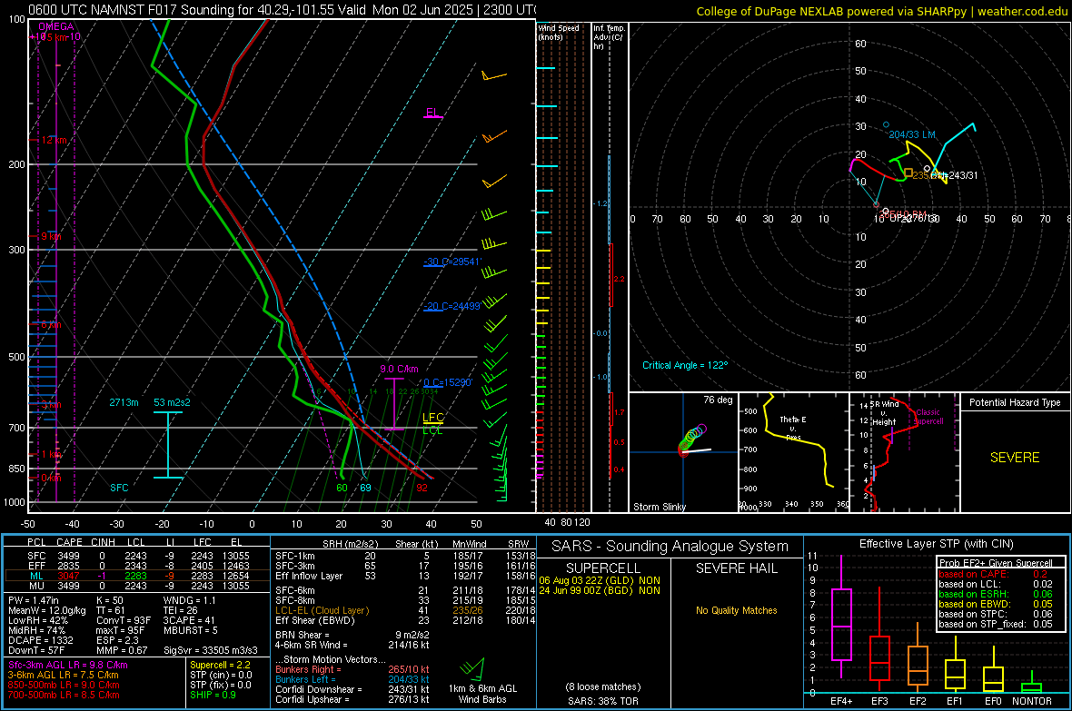Click the Supercell = 2.2 value
The image size is (1072, 711).
(x=220, y=666)
